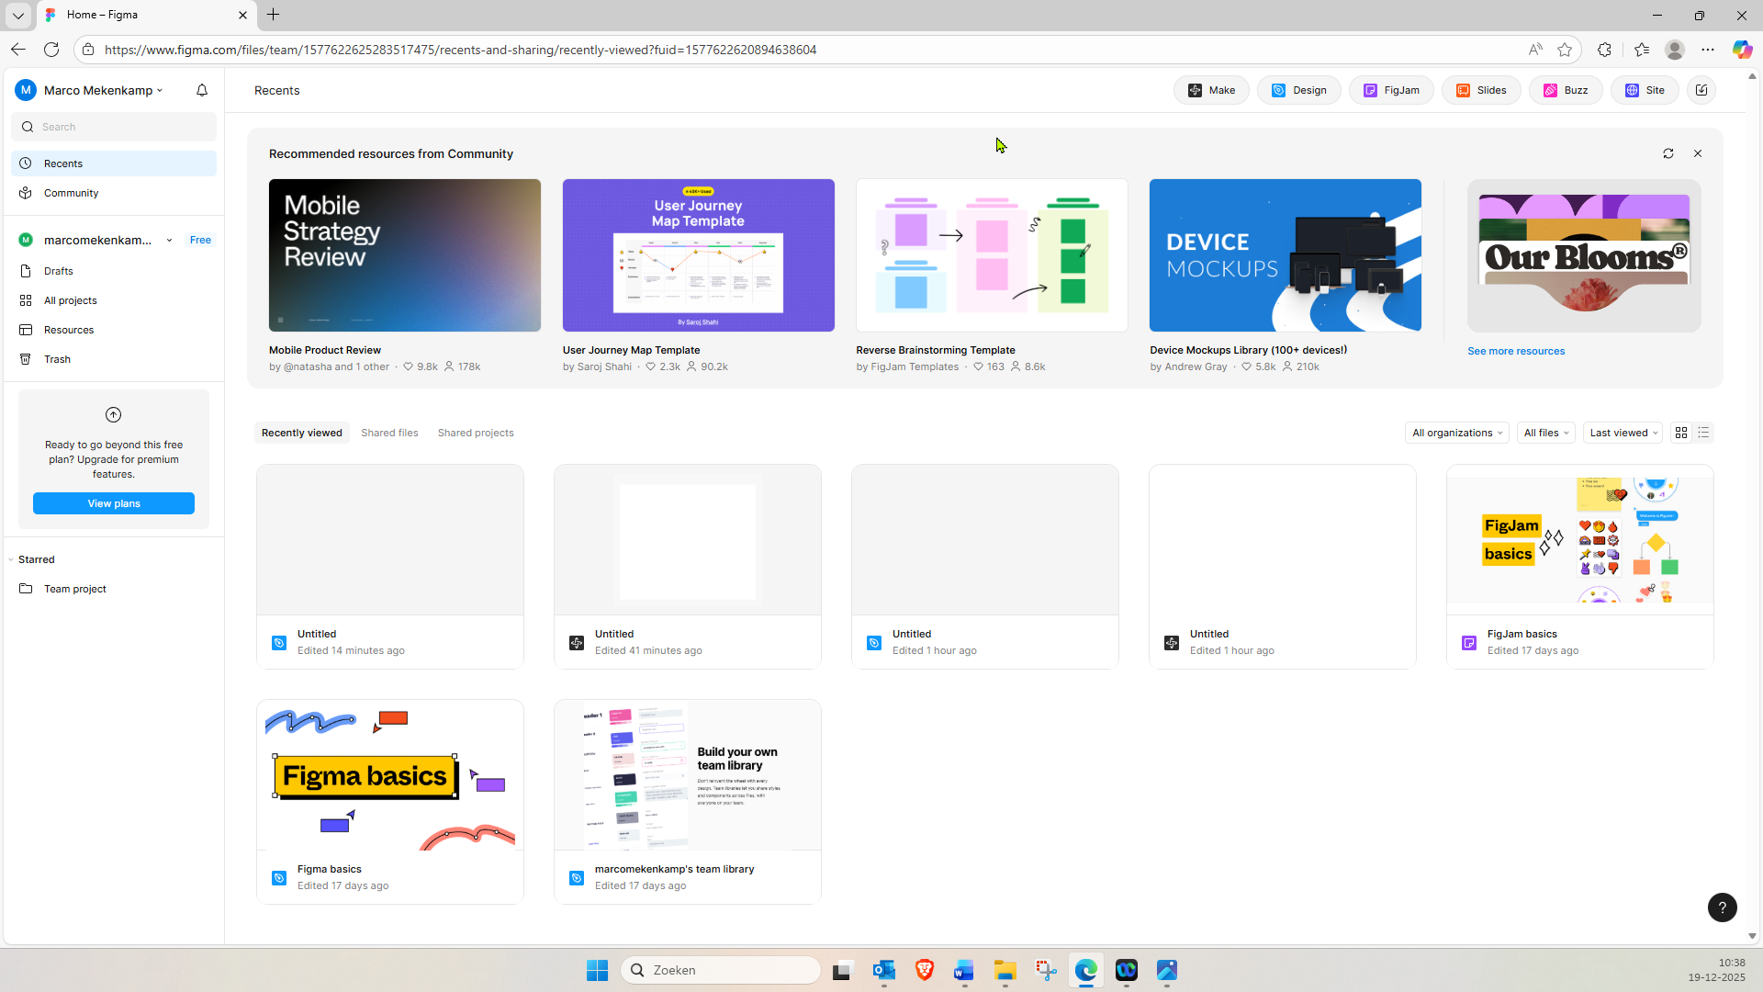Open the Untitled file edited 14 minutes ago
The height and width of the screenshot is (992, 1763).
coord(390,567)
